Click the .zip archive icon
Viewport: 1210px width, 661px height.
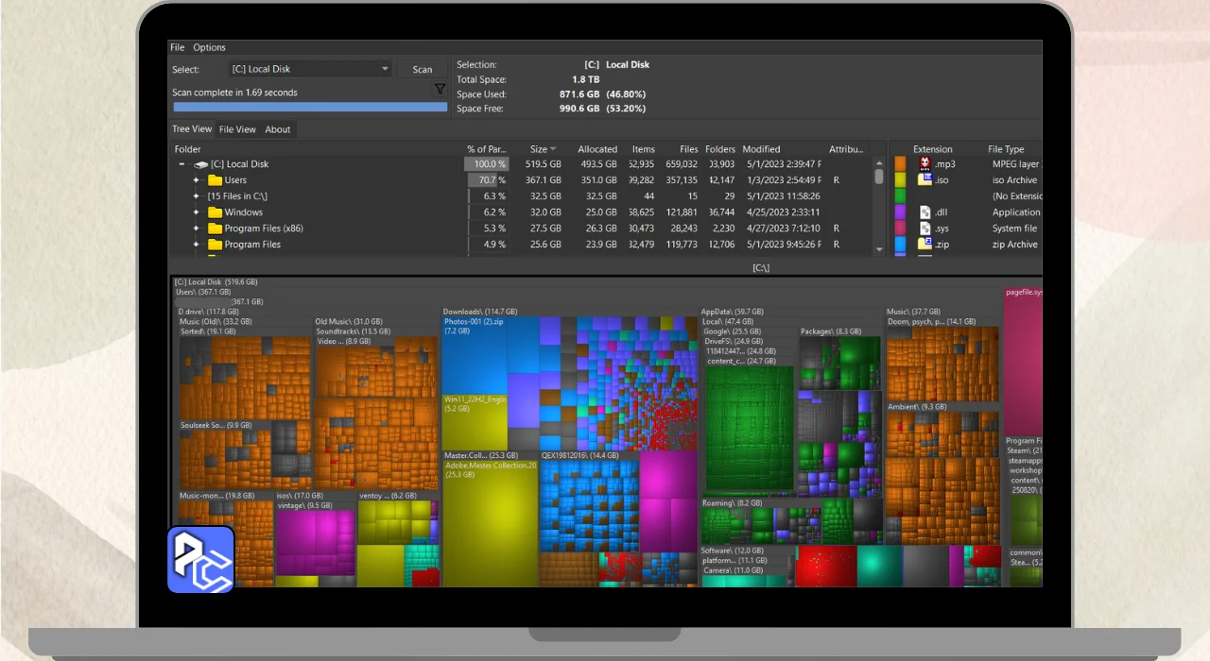click(x=925, y=245)
